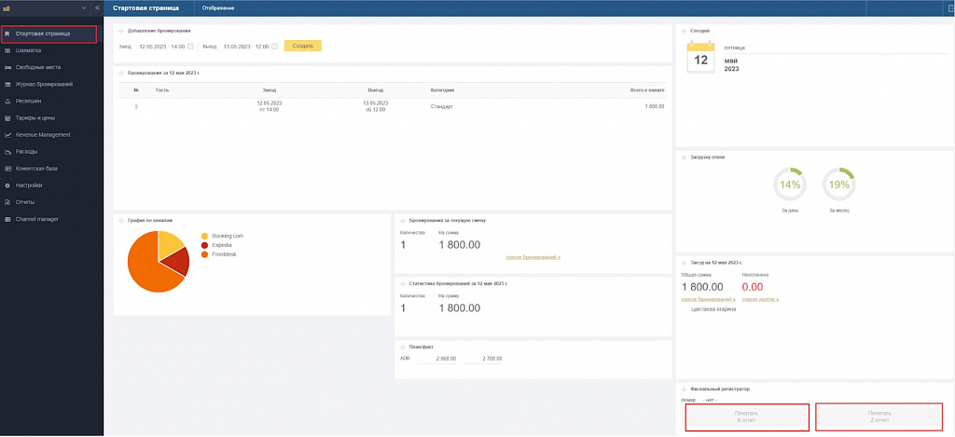The image size is (955, 437).
Task: Click the yellow Booking.com legend swatch
Action: coord(204,236)
